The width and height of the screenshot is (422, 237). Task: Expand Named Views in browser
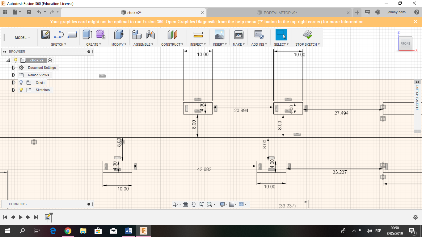click(x=14, y=75)
